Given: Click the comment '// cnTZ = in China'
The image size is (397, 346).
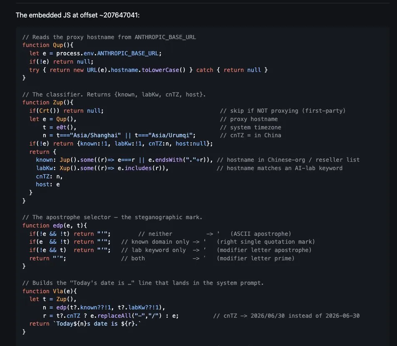Looking at the screenshot, I should click(x=251, y=136).
